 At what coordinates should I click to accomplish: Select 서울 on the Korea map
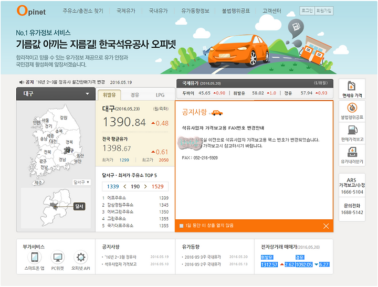[x=45, y=120]
